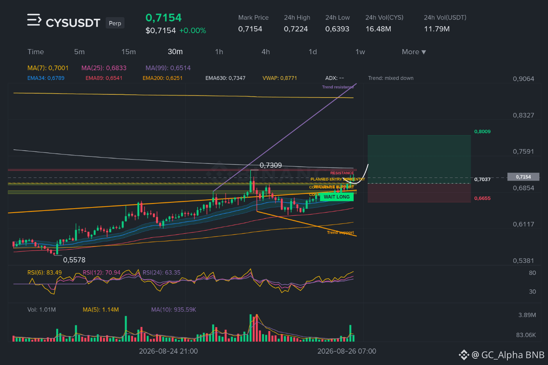Click the red RESISTANCE zone label
This screenshot has width=548, height=365.
pyautogui.click(x=342, y=173)
